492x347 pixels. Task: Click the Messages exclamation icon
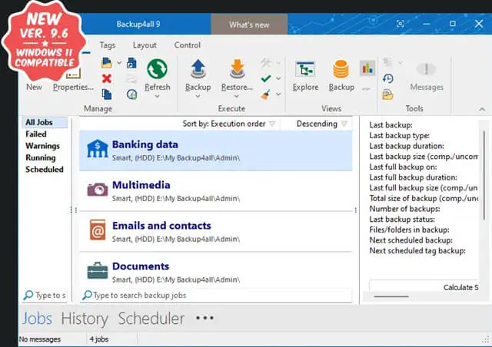(426, 68)
